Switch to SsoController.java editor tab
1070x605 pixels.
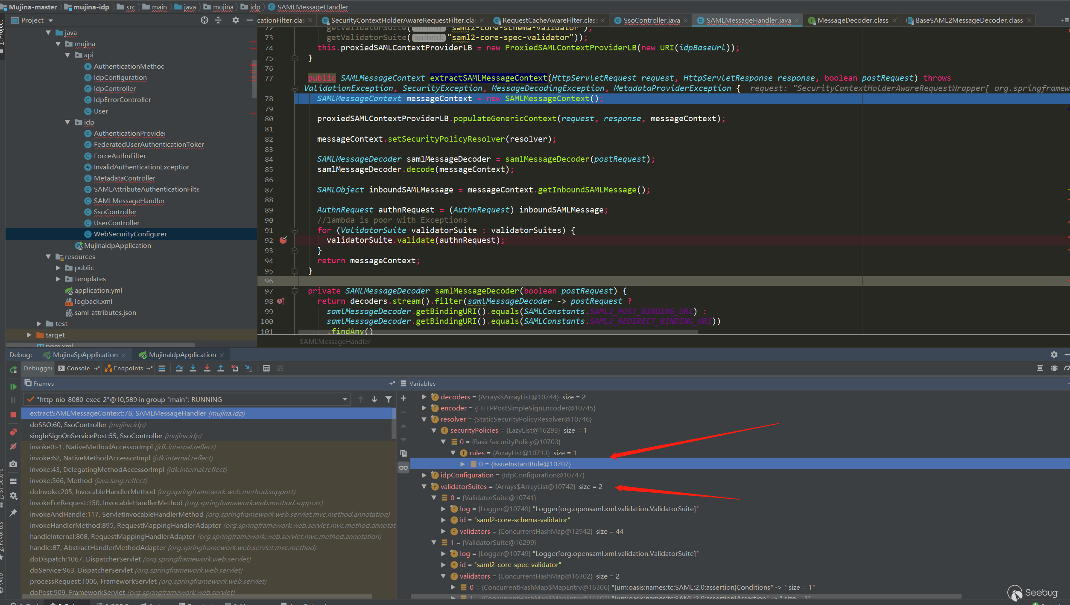[x=651, y=20]
